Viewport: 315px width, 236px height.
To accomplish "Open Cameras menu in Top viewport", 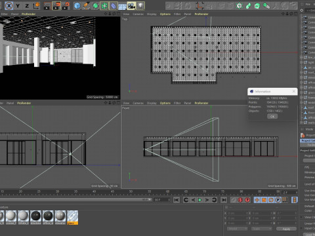I will [x=138, y=14].
